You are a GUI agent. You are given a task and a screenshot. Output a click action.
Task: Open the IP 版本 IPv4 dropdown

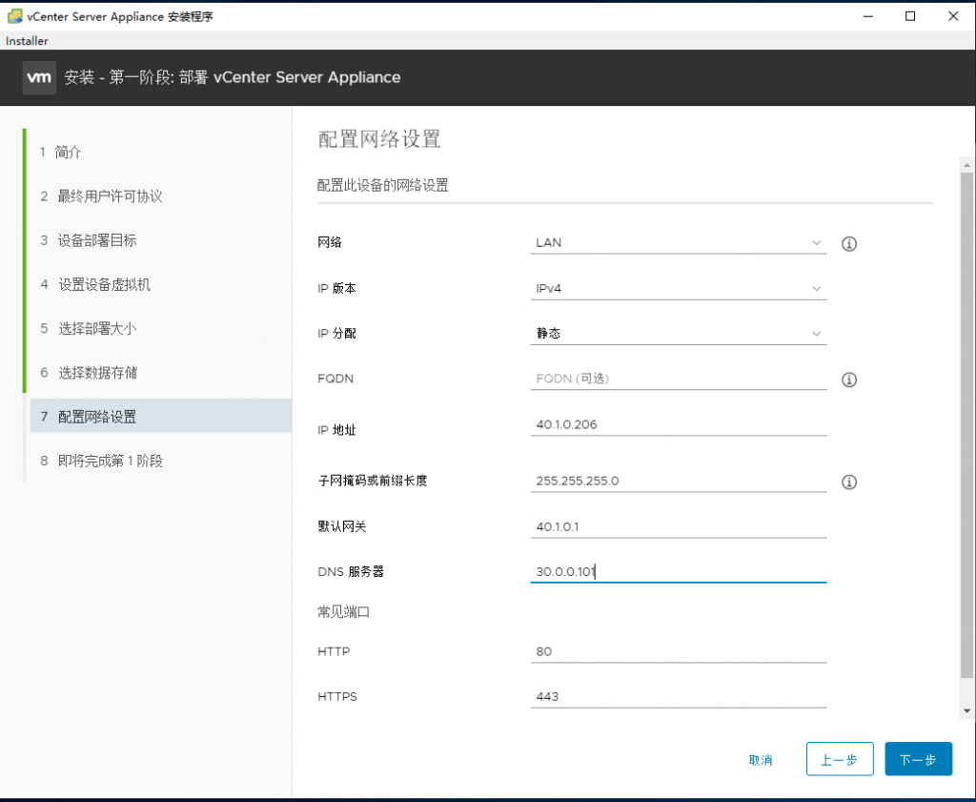[679, 288]
